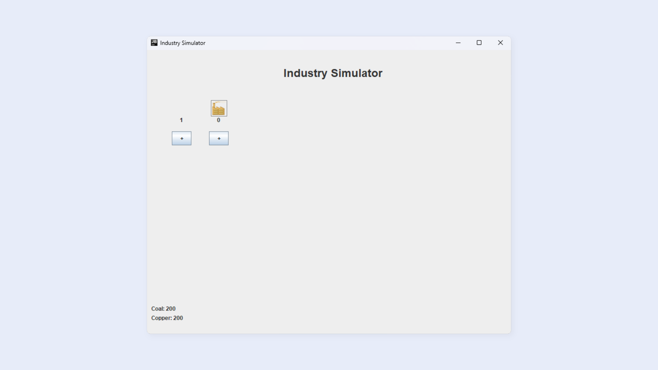Click the Industry Simulator heading
The width and height of the screenshot is (658, 370).
point(333,73)
